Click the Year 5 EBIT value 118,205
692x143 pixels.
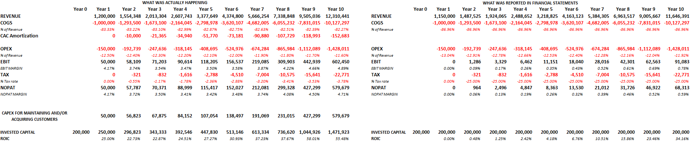tap(209, 62)
